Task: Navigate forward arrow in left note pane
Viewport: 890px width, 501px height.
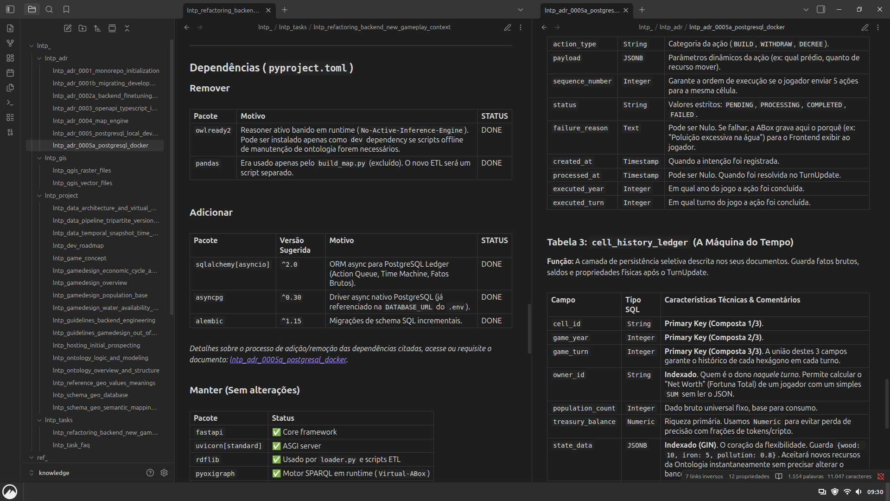Action: (x=200, y=27)
